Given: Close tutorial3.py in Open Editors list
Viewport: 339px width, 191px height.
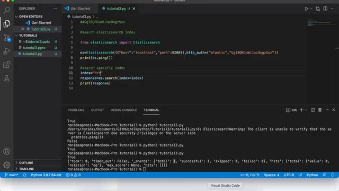Looking at the screenshot, I should pyautogui.click(x=22, y=29).
